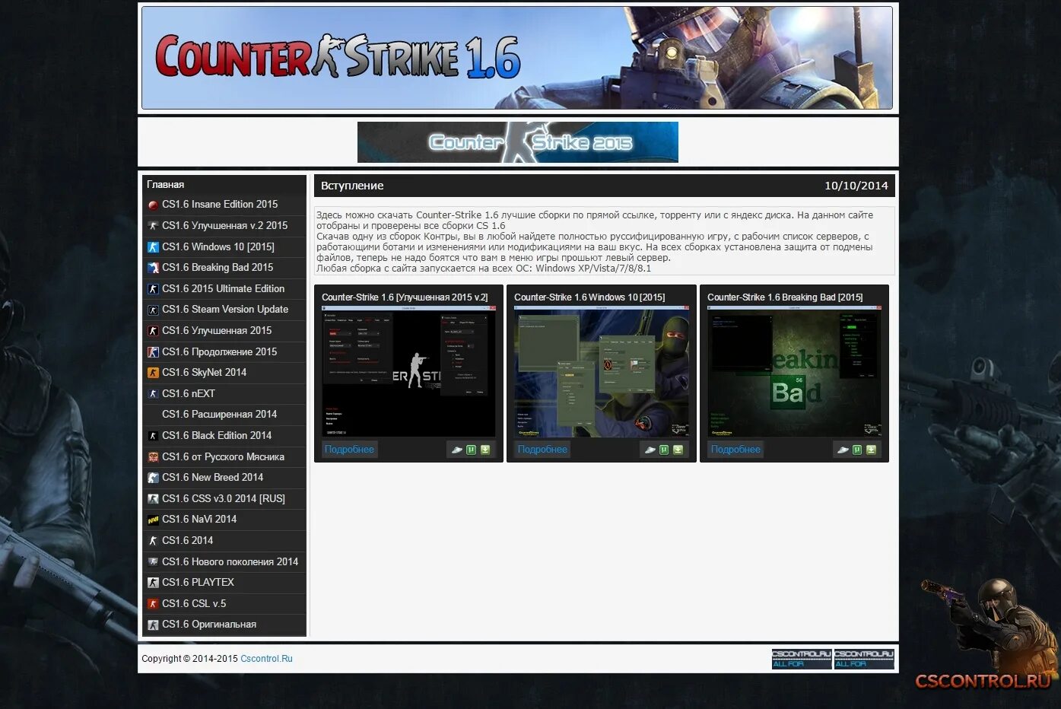
Task: Click card title Counter-Strike 1.6 Windows 10 [2015]
Action: [x=589, y=297]
